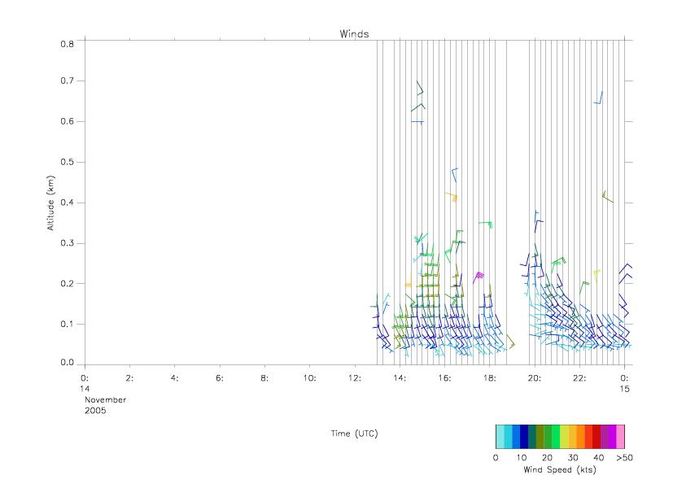
Task: Pick the lightest cyan swatch at the colorbar's start
Action: [500, 437]
